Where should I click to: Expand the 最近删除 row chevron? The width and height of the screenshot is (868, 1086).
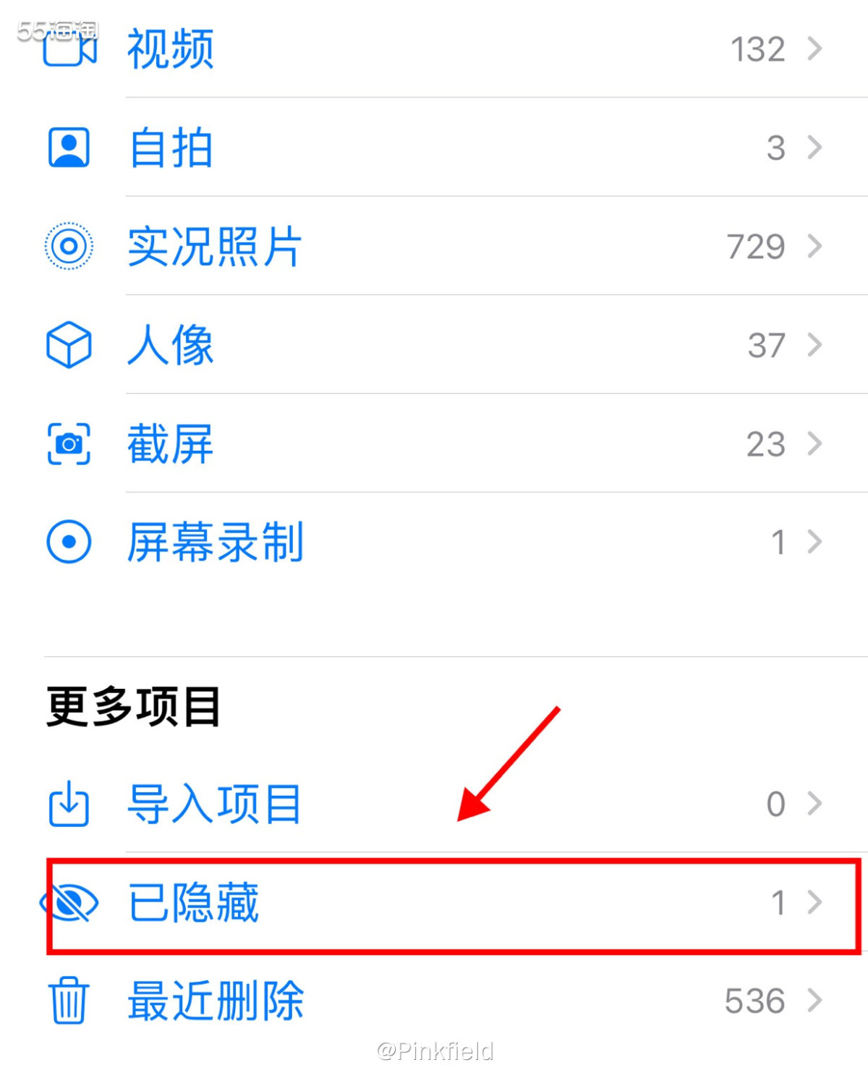815,1001
